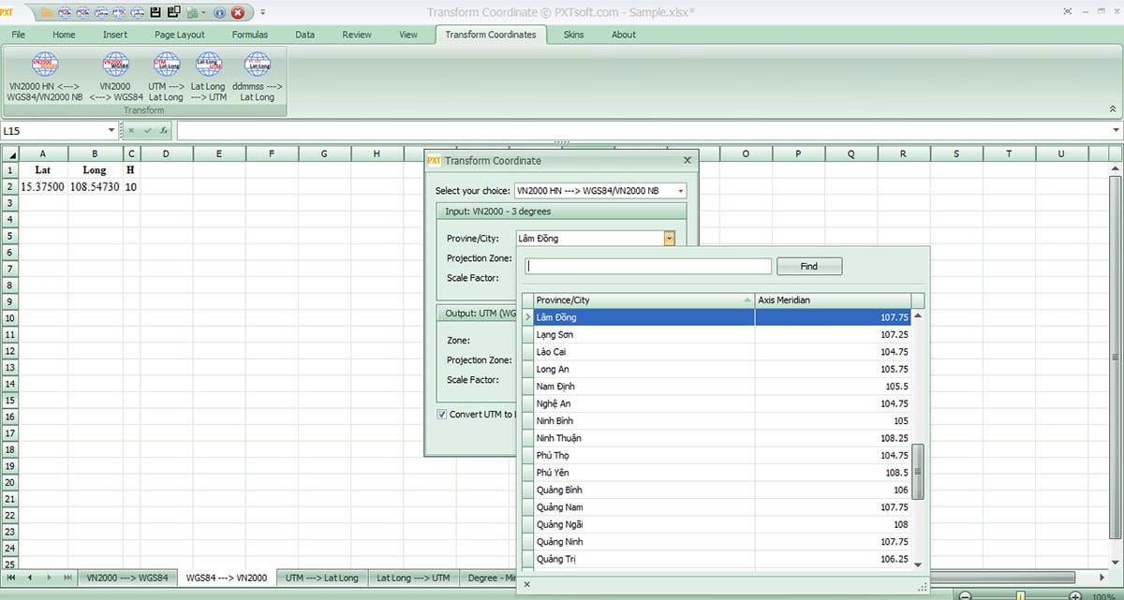Click VN2000 HN <---> WGS84/VN2000 NB ribbon icon
Screen dimensions: 1124x600
pos(45,77)
